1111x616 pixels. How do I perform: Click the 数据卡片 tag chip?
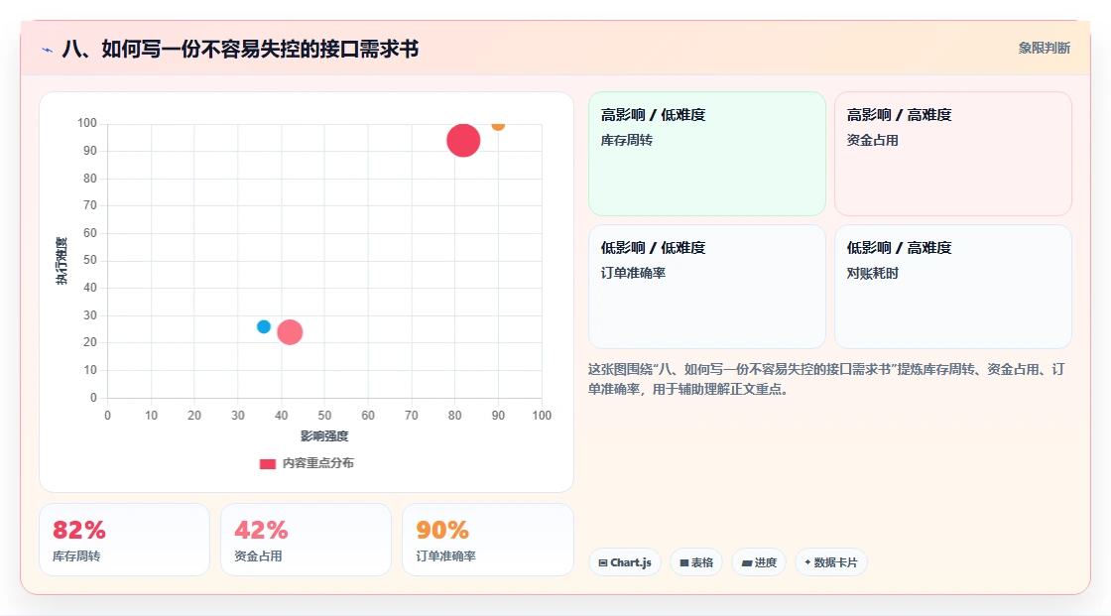coord(831,562)
